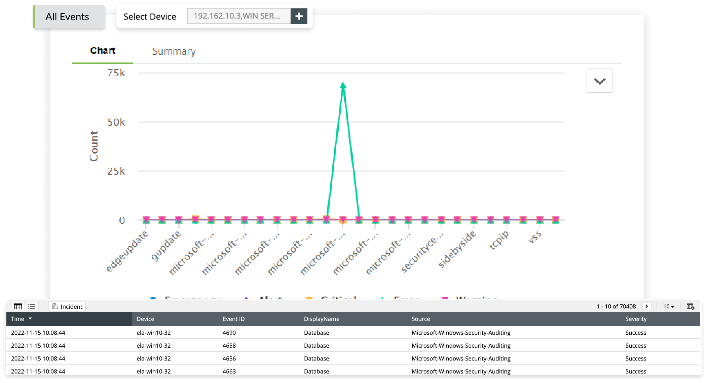Switch to list view icon
Viewport: 709px width, 383px height.
click(32, 306)
